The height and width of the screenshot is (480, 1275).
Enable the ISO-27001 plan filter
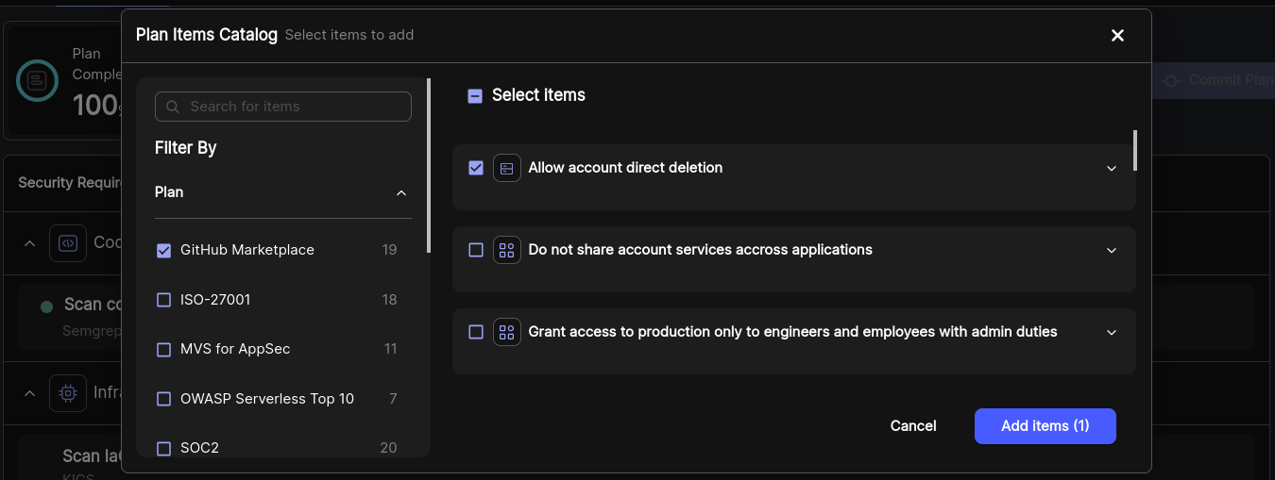pyautogui.click(x=163, y=300)
